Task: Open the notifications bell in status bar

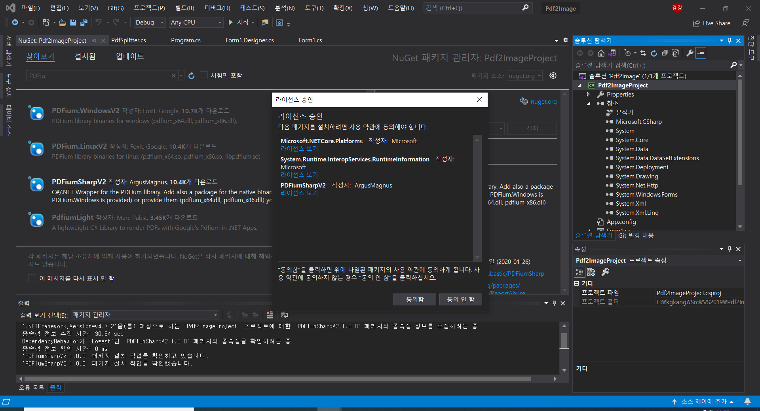Action: 747,402
